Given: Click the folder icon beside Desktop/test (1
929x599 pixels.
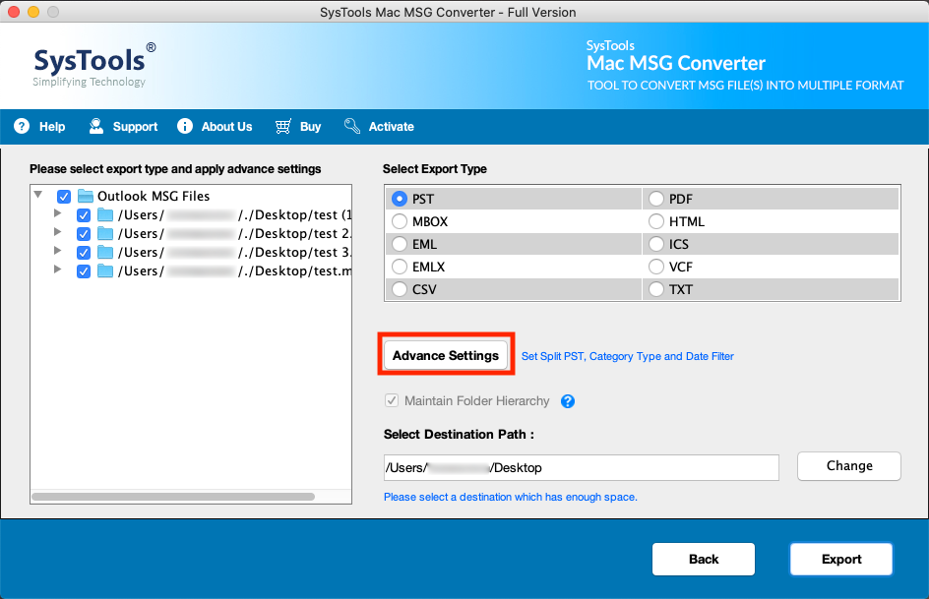Looking at the screenshot, I should (x=105, y=214).
